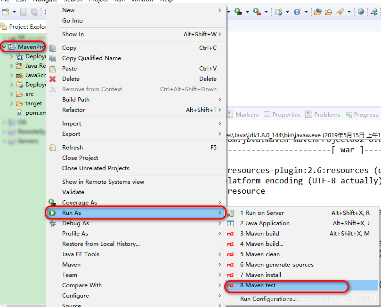The image size is (381, 307).
Task: Click the New Servlet 'S' icon
Action: [297, 12]
